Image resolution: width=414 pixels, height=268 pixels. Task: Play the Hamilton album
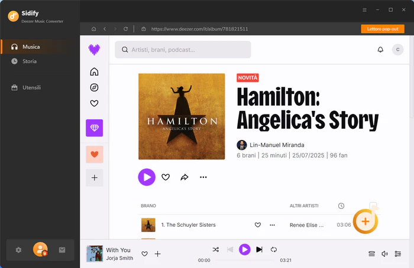point(147,177)
